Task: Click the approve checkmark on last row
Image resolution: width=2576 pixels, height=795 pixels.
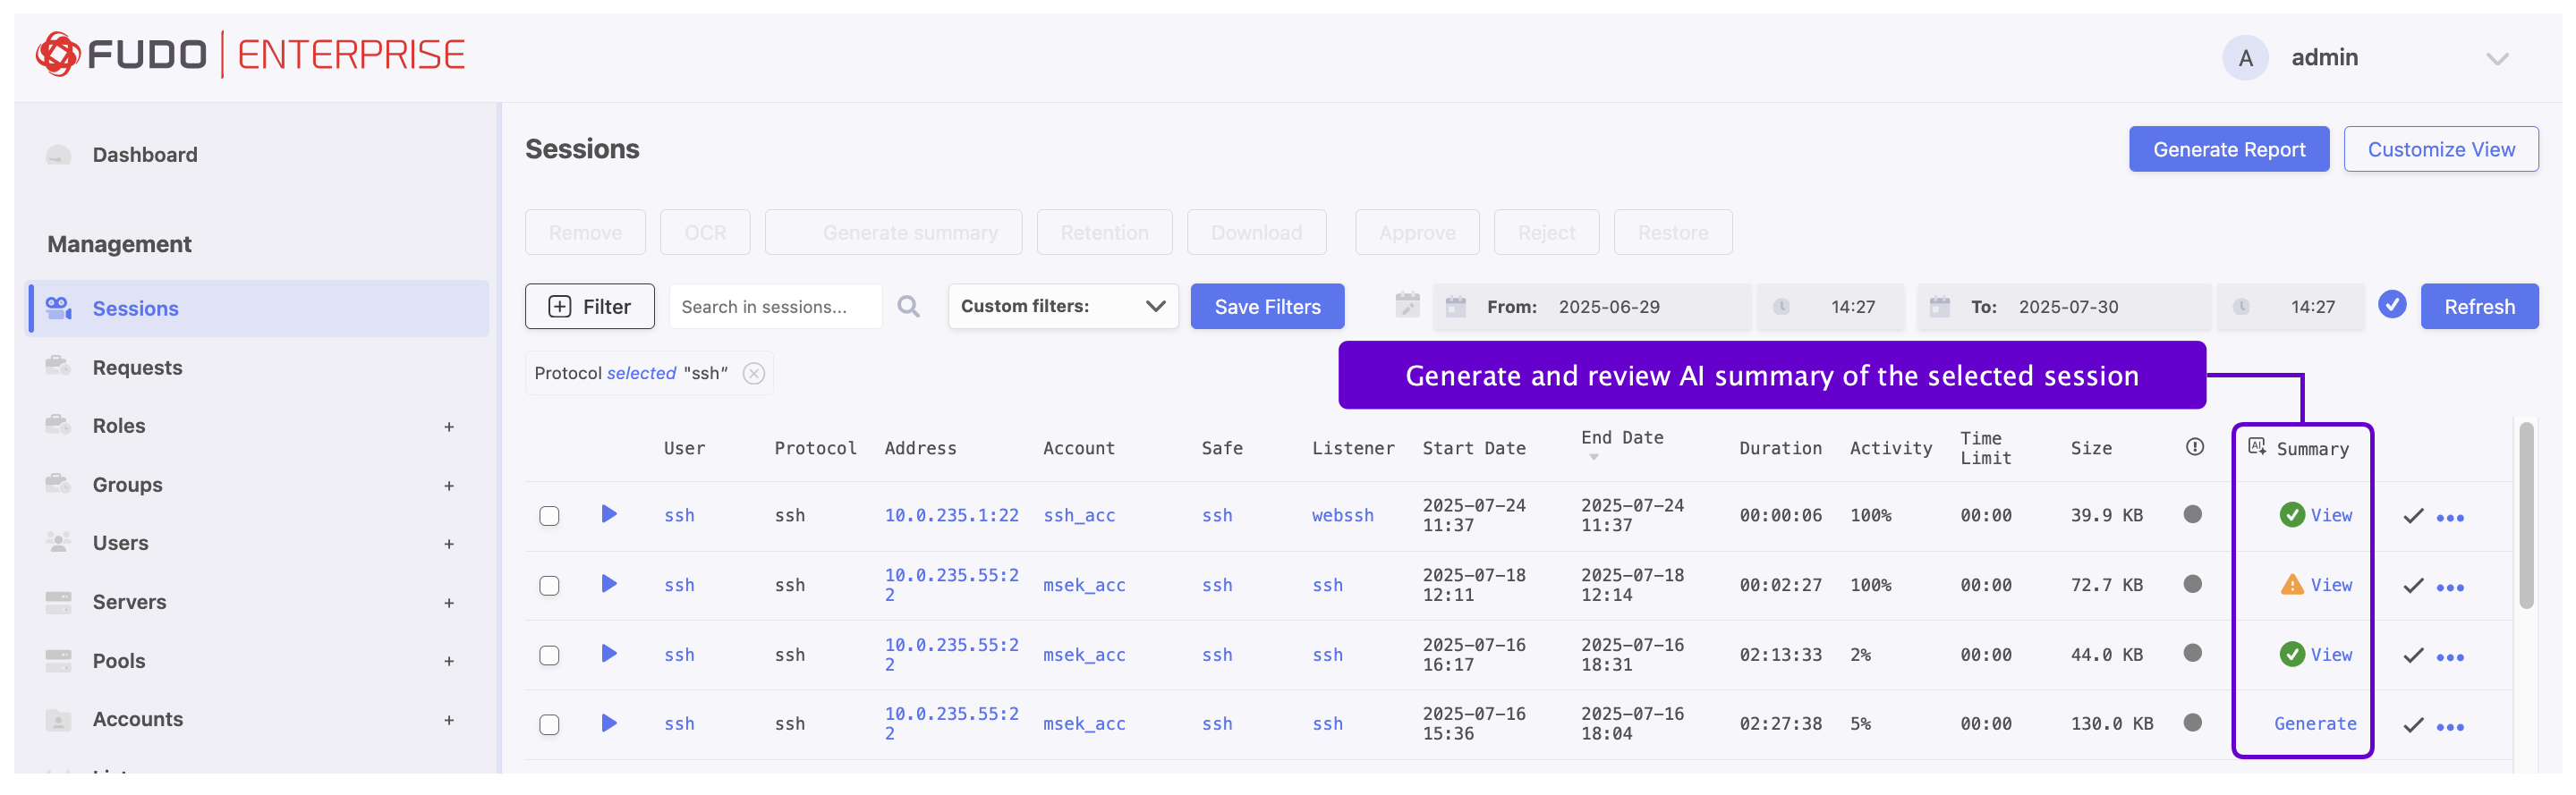Action: 2412,724
